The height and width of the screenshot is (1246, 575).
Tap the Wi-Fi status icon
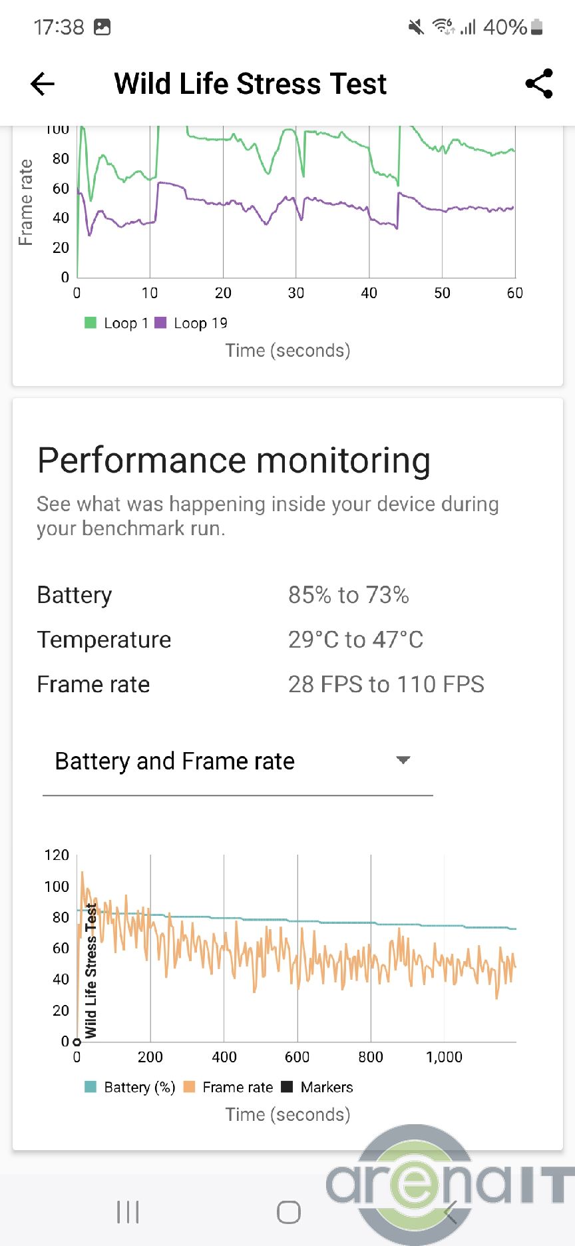(x=443, y=27)
